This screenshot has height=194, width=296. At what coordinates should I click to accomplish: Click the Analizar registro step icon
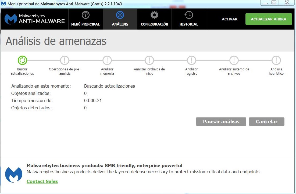(191, 60)
